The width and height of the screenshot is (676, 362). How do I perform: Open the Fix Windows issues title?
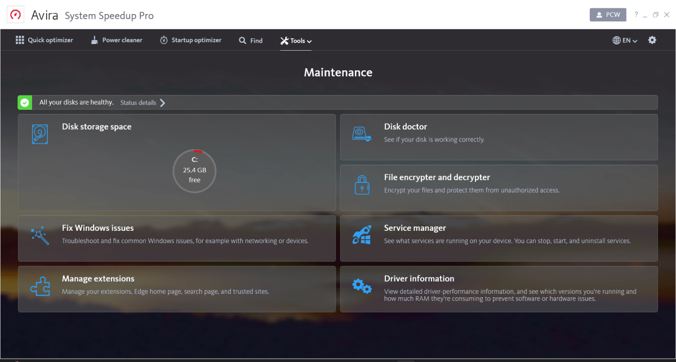coord(98,228)
